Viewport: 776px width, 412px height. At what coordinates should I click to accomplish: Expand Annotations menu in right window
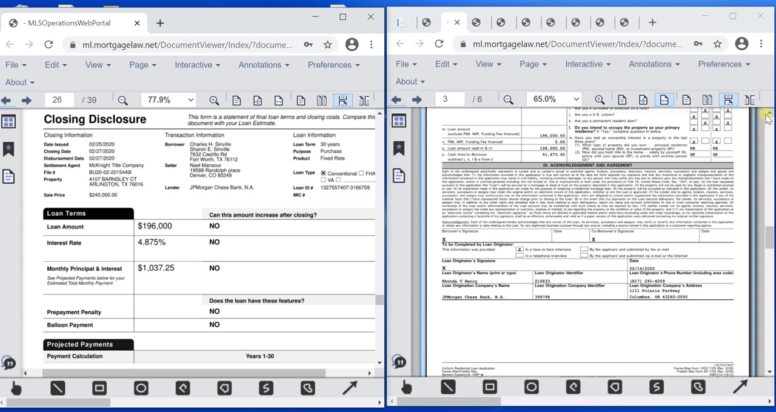point(655,64)
